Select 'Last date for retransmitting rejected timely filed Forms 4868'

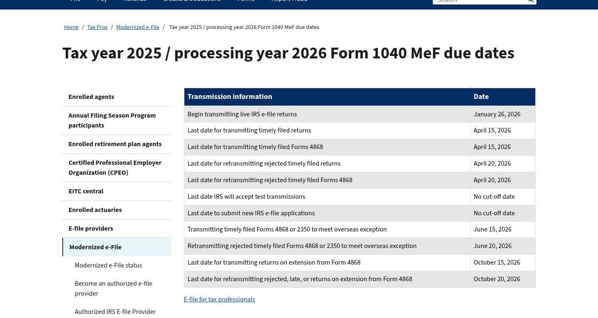pos(327,181)
